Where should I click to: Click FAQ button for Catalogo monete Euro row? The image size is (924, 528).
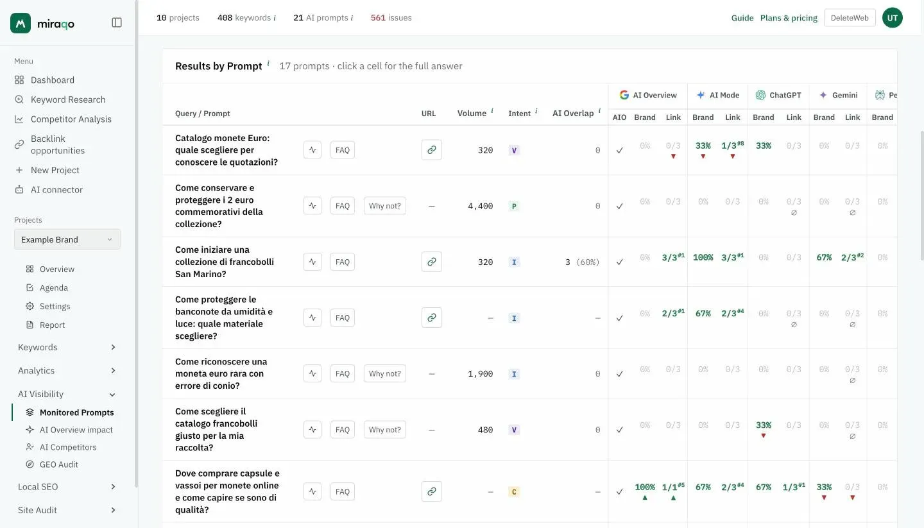(343, 150)
